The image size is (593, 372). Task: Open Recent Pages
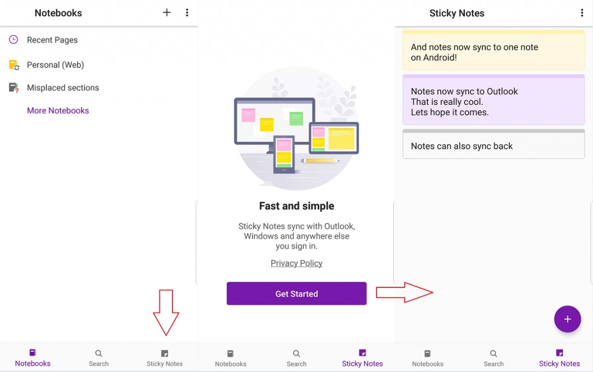coord(52,39)
